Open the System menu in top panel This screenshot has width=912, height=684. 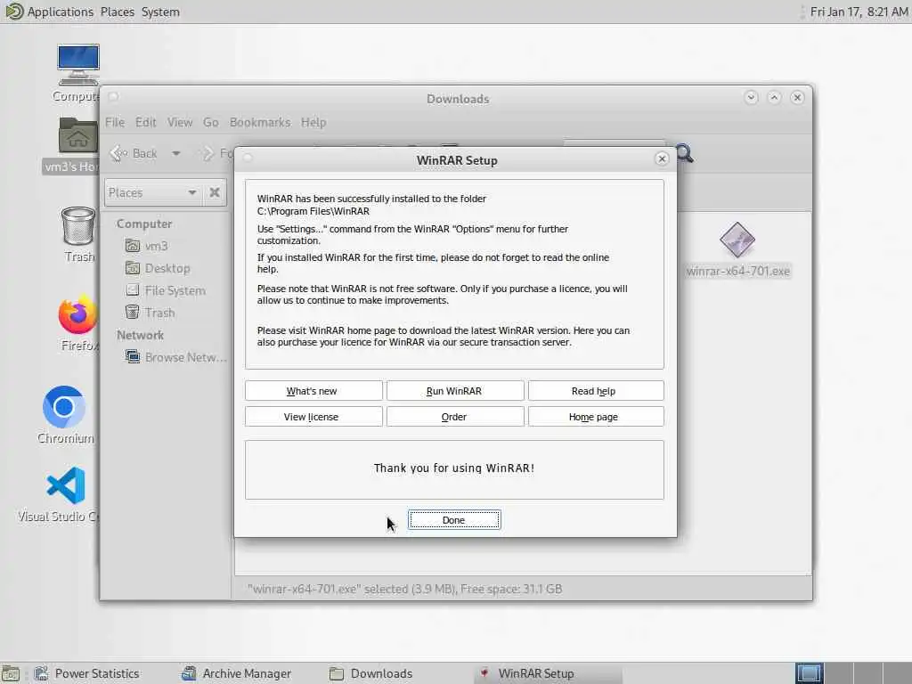pyautogui.click(x=160, y=12)
